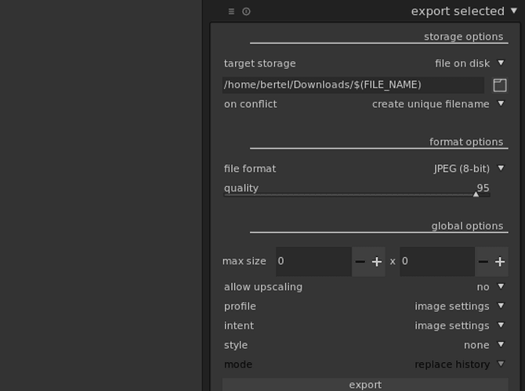Image resolution: width=525 pixels, height=391 pixels.
Task: Increase the max size width
Action: click(x=377, y=262)
